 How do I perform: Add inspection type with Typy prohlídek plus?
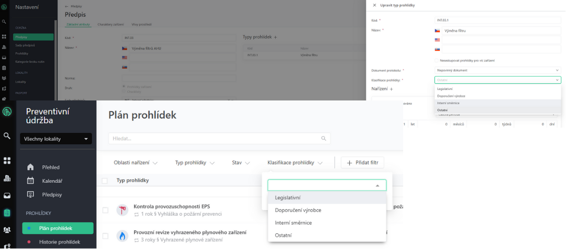275,37
